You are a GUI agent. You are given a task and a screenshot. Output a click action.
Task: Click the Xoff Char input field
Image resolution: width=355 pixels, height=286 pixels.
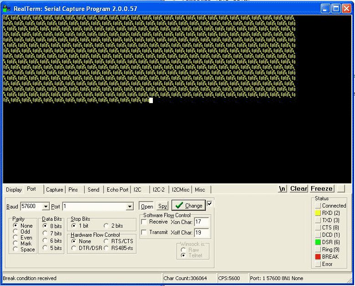tap(201, 232)
